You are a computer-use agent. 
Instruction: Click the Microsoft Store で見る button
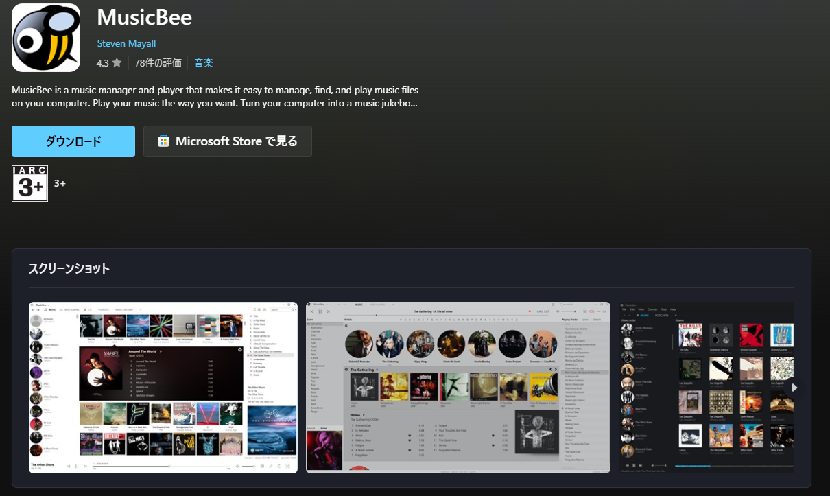pyautogui.click(x=228, y=141)
